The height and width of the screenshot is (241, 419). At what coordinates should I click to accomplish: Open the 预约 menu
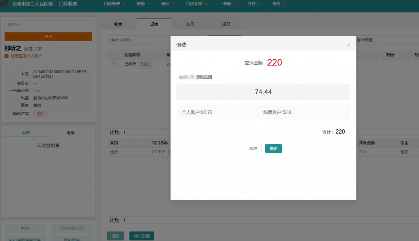[279, 4]
